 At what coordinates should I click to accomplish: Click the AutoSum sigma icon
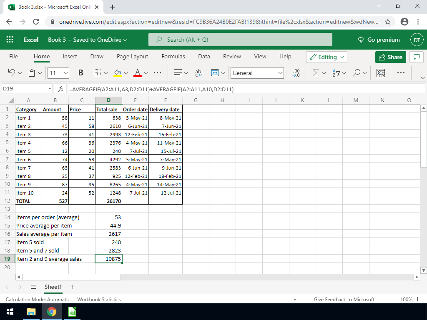[316, 73]
